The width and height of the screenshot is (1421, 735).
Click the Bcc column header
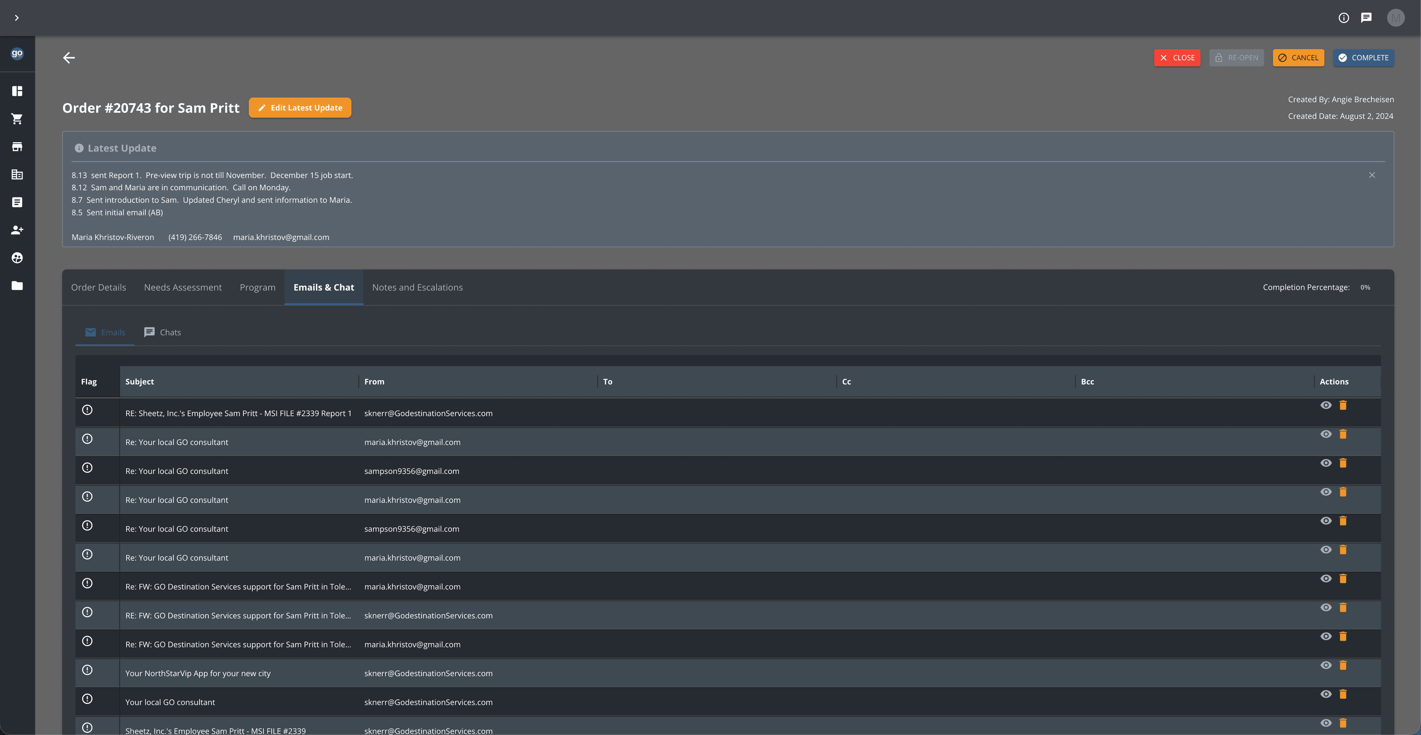point(1194,381)
